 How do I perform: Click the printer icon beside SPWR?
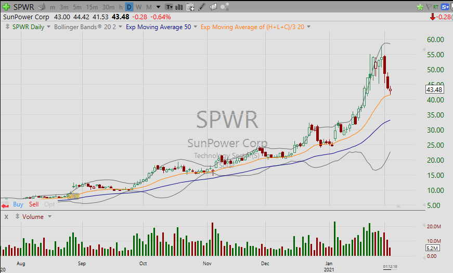42,7
